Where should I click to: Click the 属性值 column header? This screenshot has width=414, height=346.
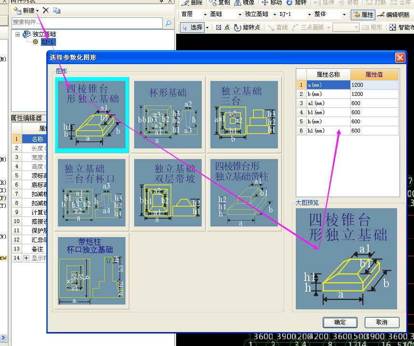tap(374, 75)
